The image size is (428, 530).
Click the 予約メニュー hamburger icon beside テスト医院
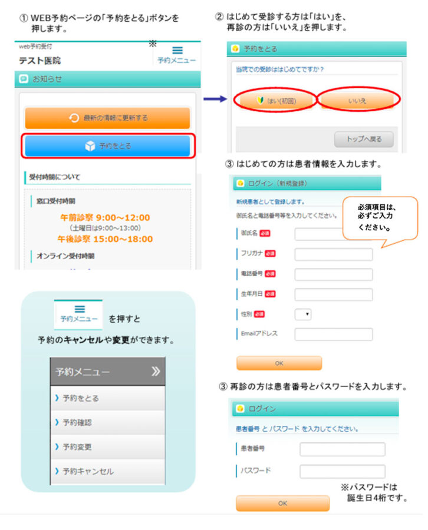[x=177, y=51]
